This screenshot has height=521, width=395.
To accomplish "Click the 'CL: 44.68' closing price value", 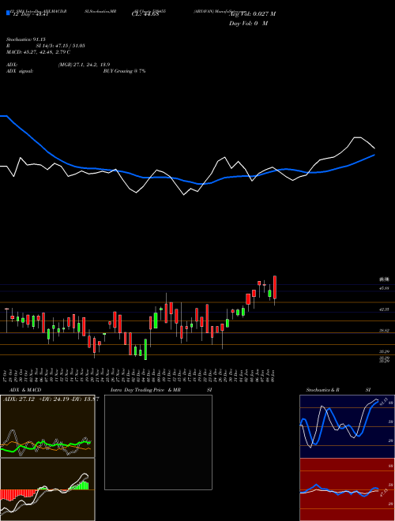I will pos(145,14).
